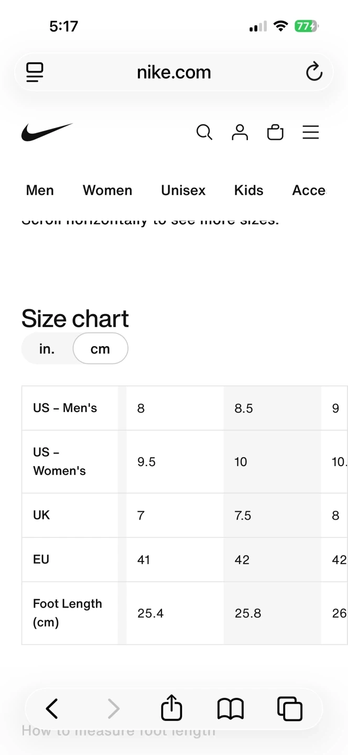Open the Men category
This screenshot has height=755, width=348.
coord(40,190)
